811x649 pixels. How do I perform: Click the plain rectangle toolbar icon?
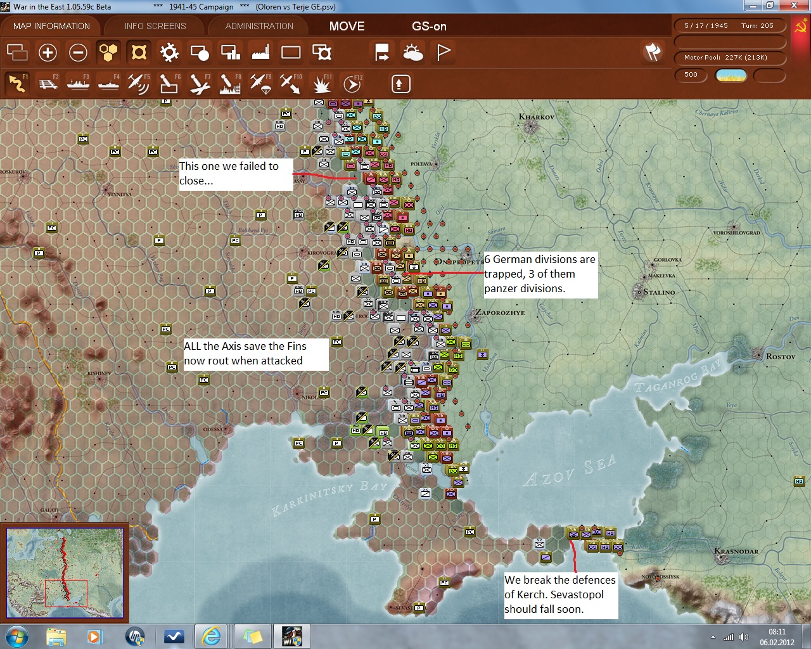291,52
